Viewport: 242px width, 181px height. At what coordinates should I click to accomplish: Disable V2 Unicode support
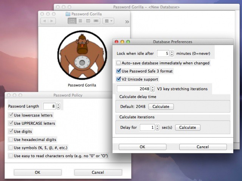tap(119, 79)
